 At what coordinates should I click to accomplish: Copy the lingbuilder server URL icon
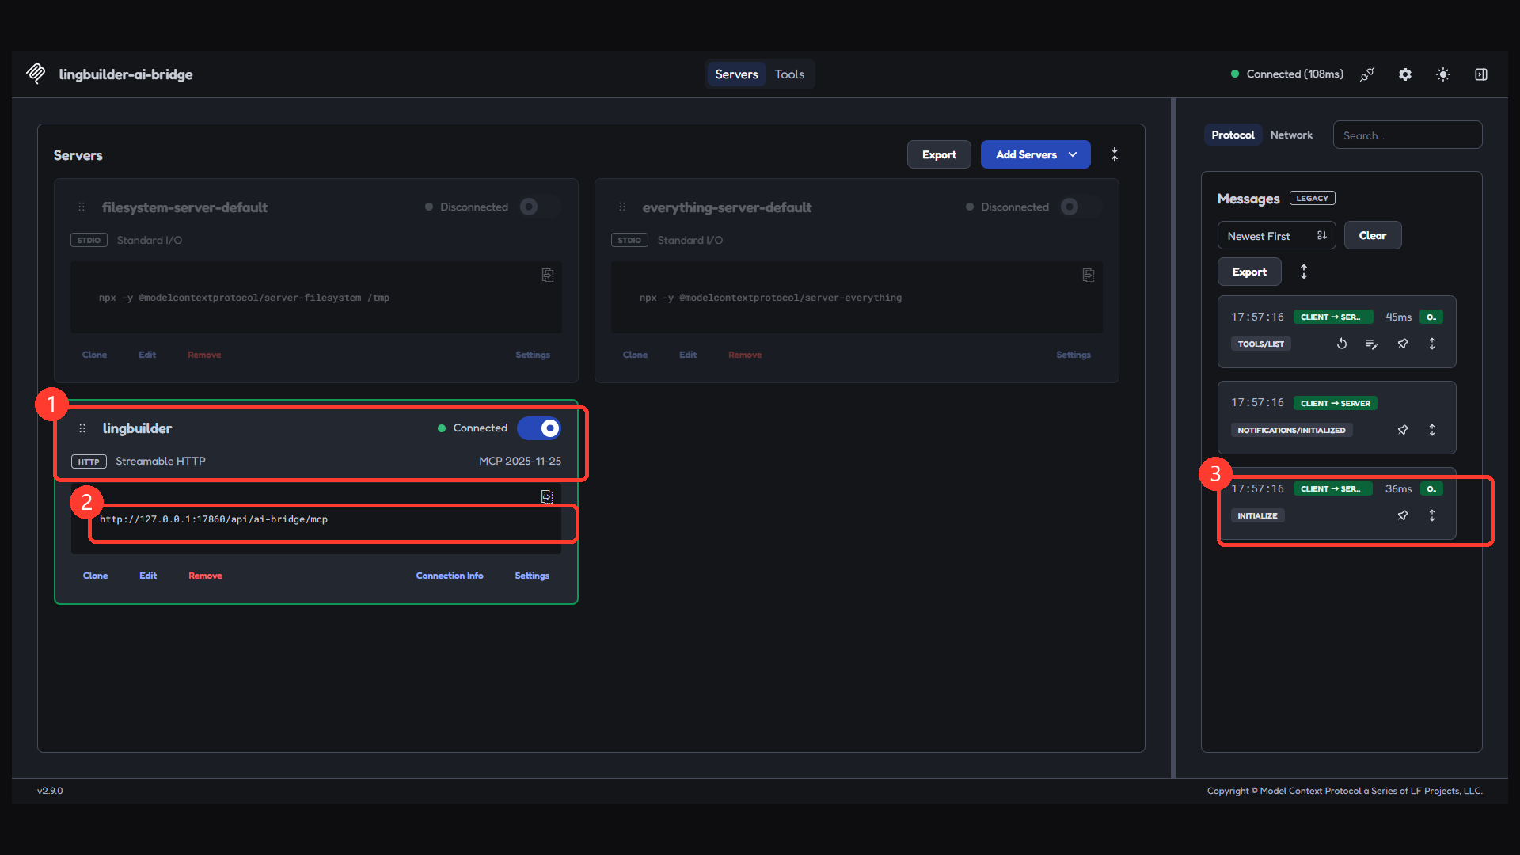pos(547,496)
